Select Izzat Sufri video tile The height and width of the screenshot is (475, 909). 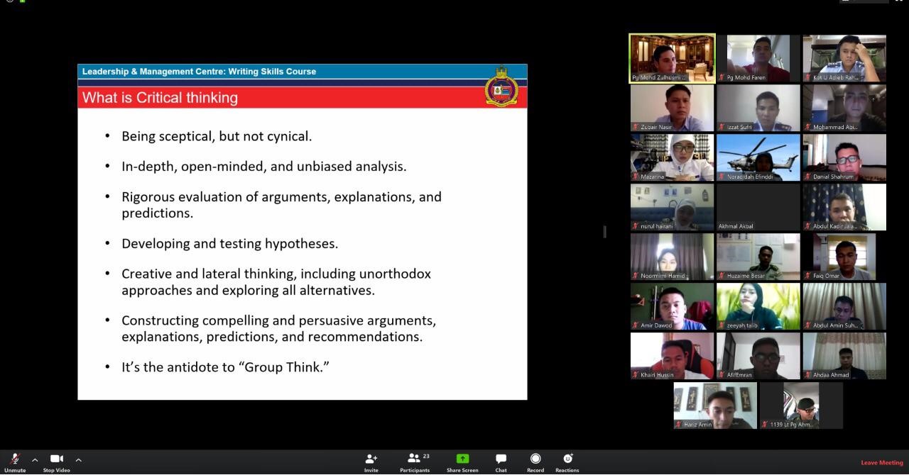(x=758, y=108)
